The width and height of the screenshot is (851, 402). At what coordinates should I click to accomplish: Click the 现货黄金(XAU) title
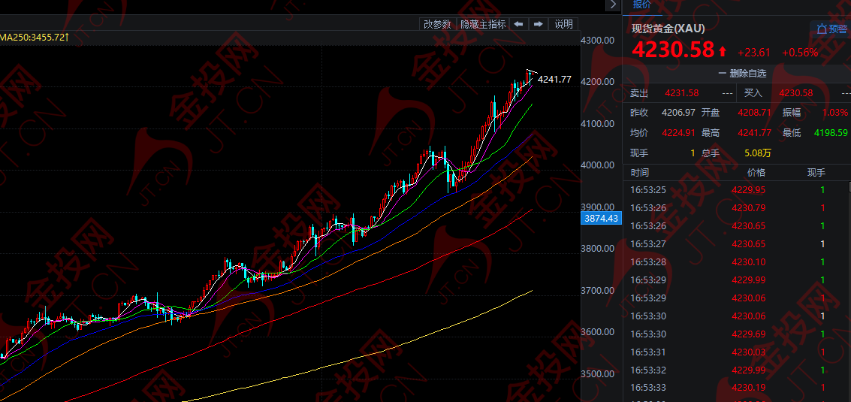point(668,29)
